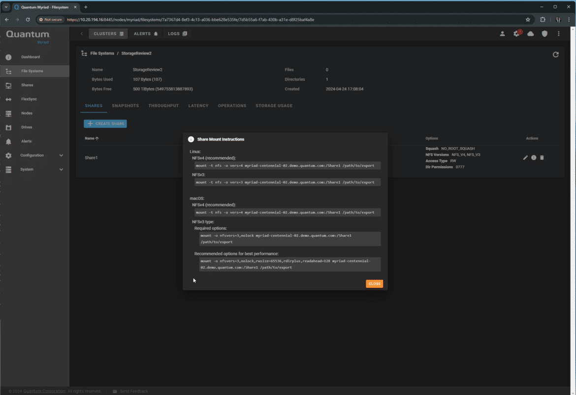
Task: Refresh the file system view
Action: pos(555,55)
